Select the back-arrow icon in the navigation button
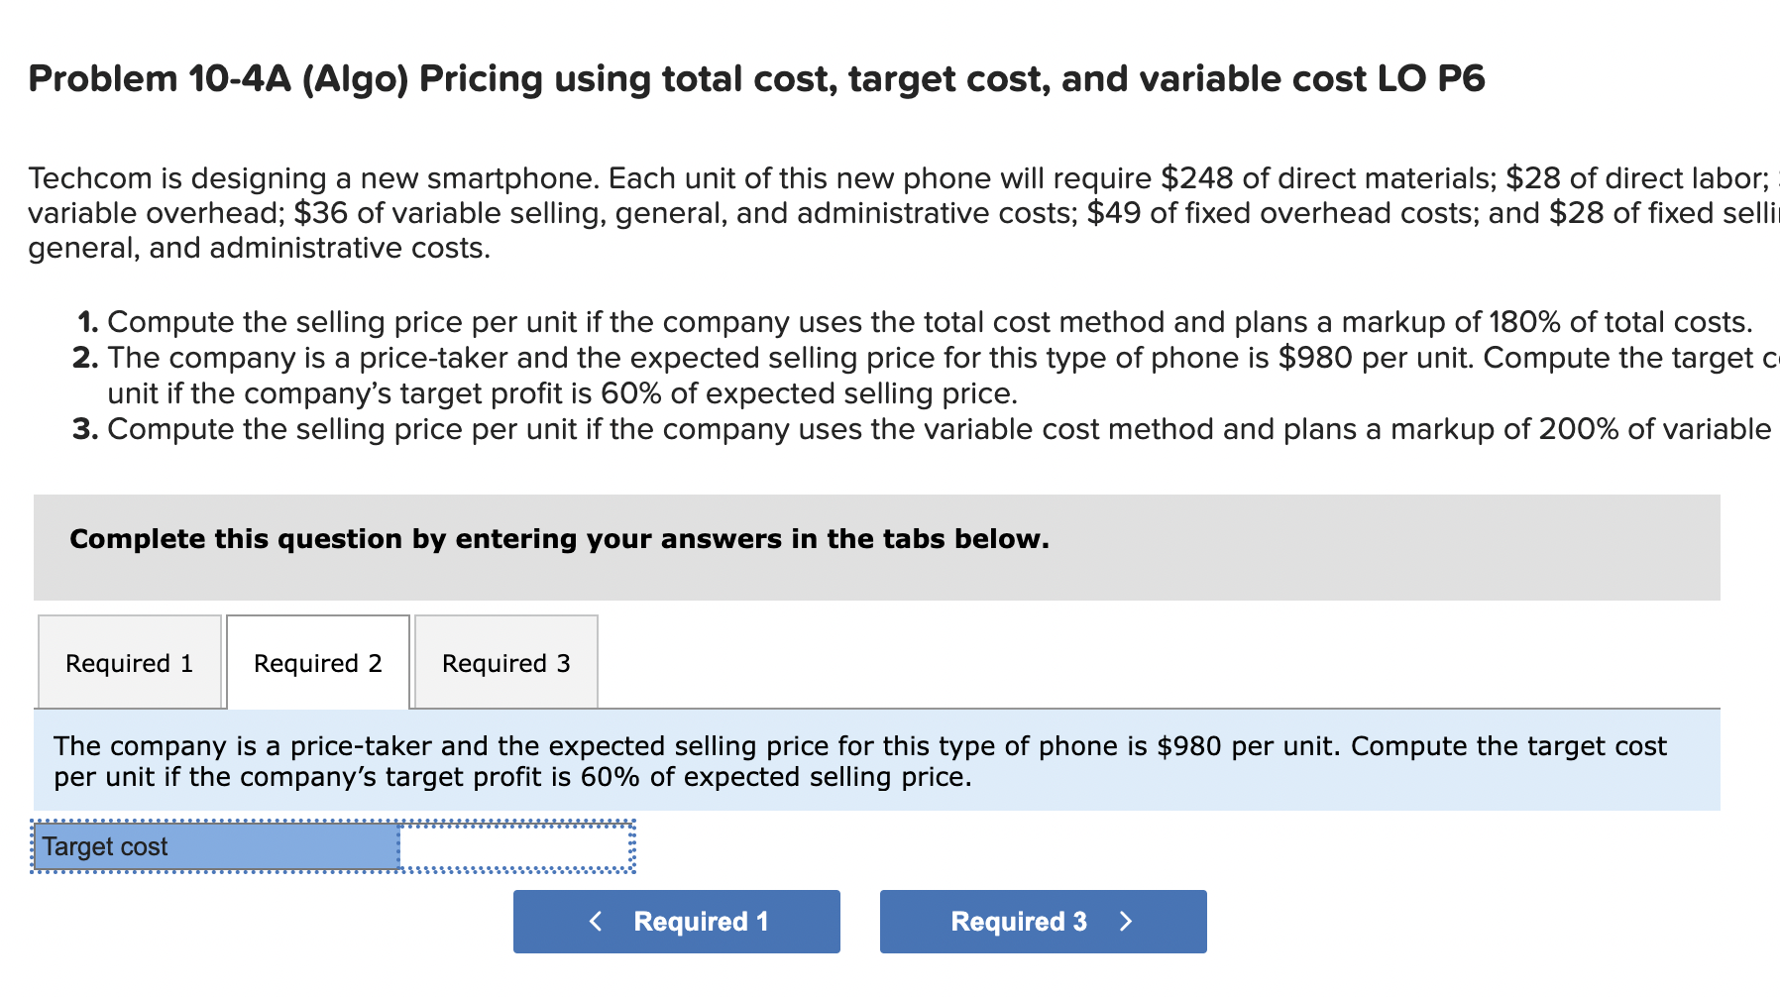This screenshot has height=997, width=1780. (595, 921)
